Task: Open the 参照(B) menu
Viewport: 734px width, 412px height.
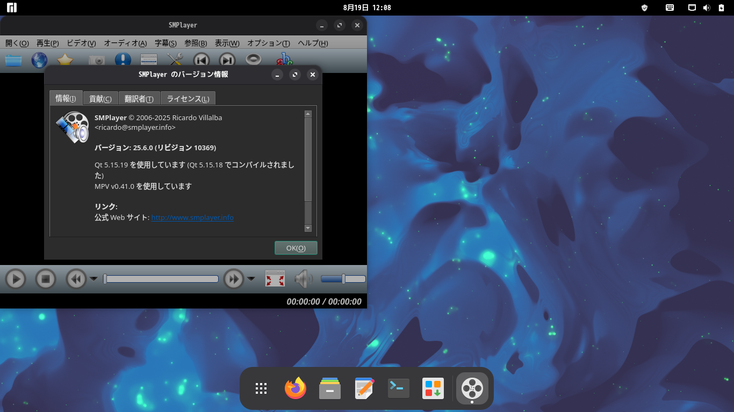Action: tap(196, 43)
